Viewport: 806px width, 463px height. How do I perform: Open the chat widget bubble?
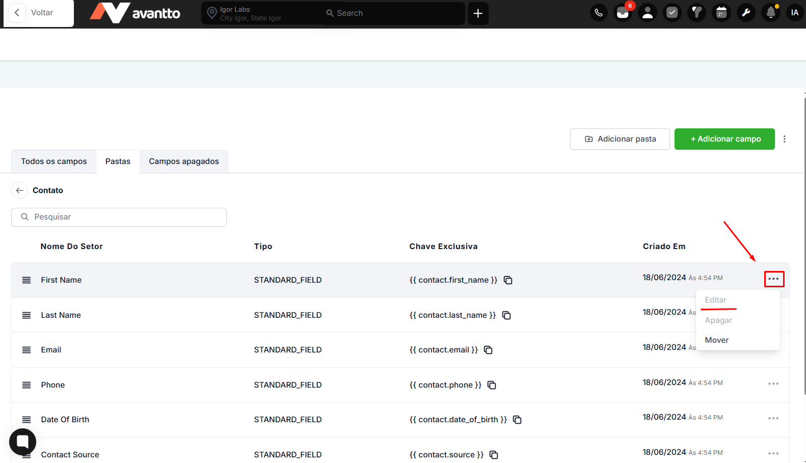pyautogui.click(x=22, y=442)
